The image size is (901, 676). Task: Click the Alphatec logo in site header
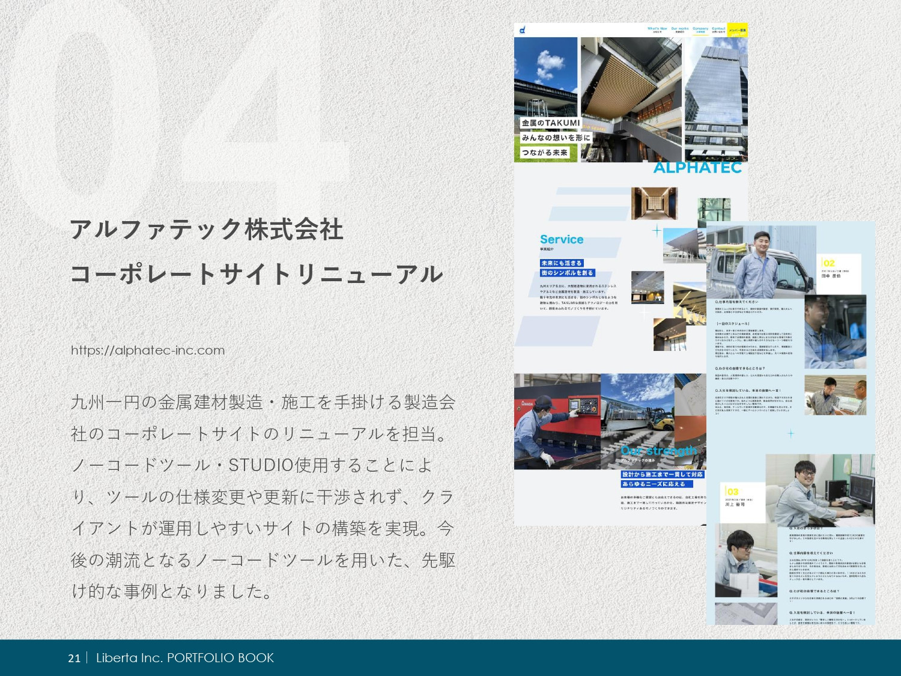(523, 29)
